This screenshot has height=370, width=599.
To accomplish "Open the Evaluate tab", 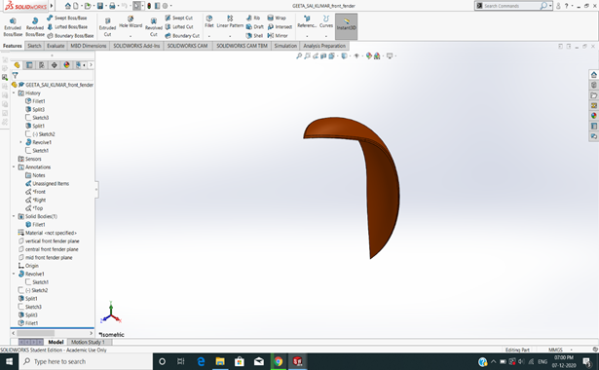I will pos(56,46).
